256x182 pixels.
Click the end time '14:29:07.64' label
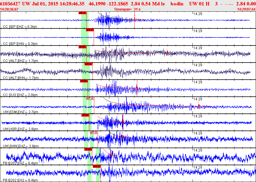[x=246, y=9]
